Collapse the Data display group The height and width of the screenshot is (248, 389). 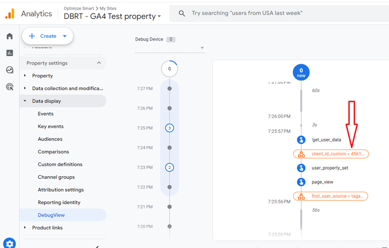coord(25,101)
